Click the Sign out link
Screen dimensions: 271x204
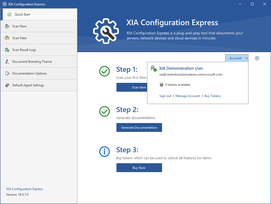[x=165, y=96]
